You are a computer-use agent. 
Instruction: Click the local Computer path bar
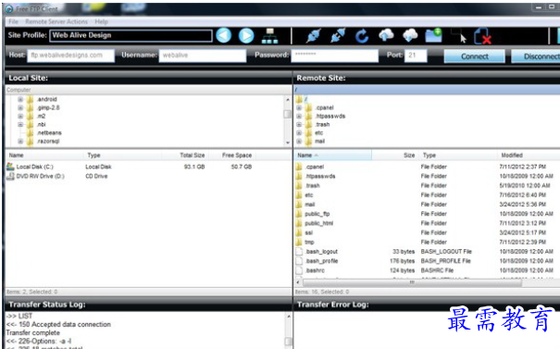point(148,90)
